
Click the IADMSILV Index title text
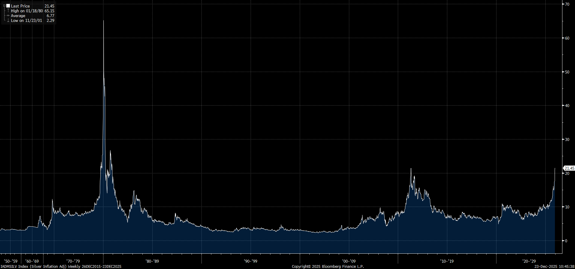61,266
